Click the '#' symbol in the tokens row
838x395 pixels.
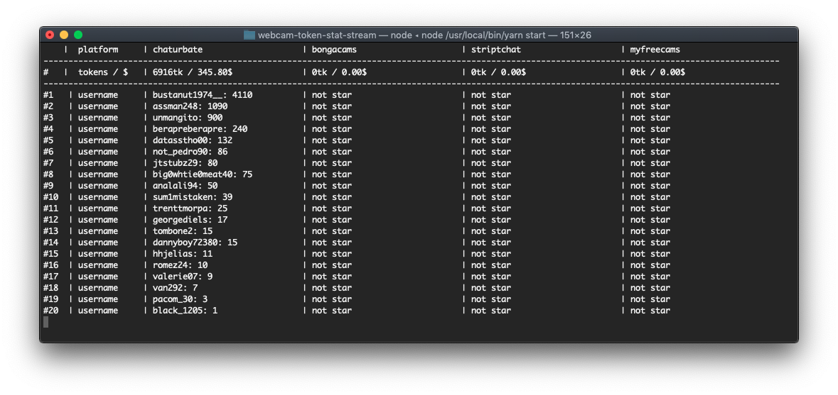point(46,72)
